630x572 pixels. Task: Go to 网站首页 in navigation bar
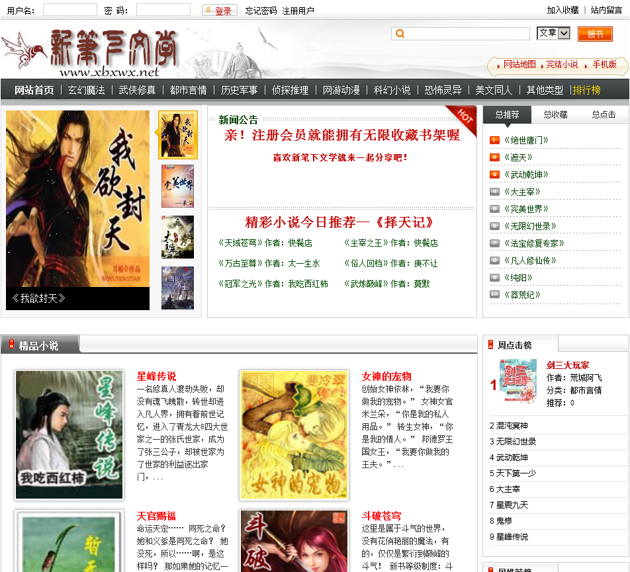click(x=34, y=90)
